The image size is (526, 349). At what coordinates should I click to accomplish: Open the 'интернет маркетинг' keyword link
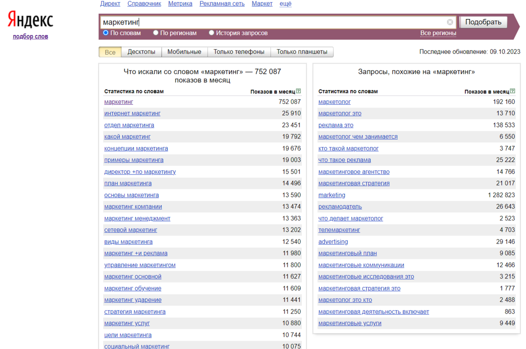(x=132, y=113)
